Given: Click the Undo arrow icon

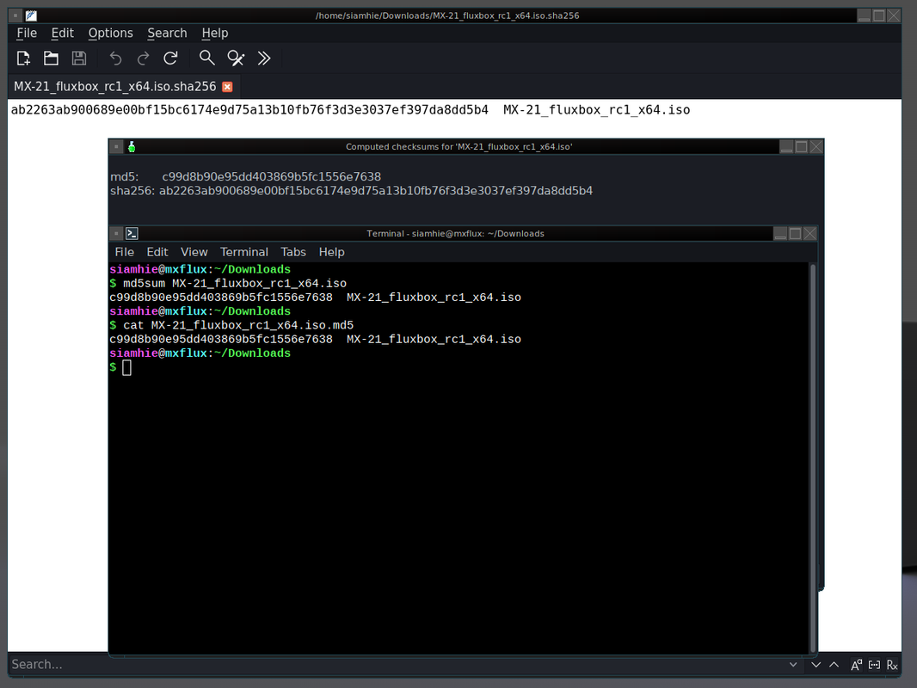Looking at the screenshot, I should [115, 58].
